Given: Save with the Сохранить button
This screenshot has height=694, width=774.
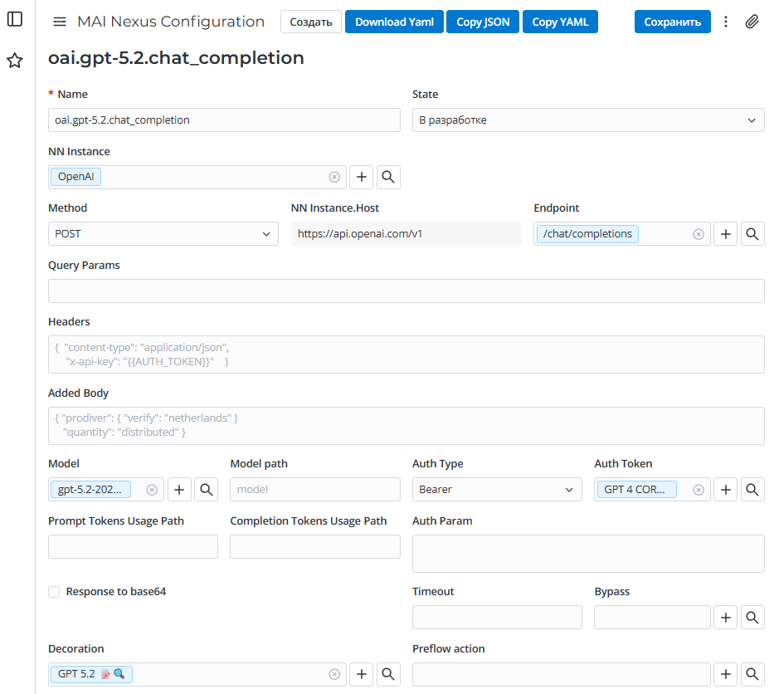Looking at the screenshot, I should [x=672, y=22].
